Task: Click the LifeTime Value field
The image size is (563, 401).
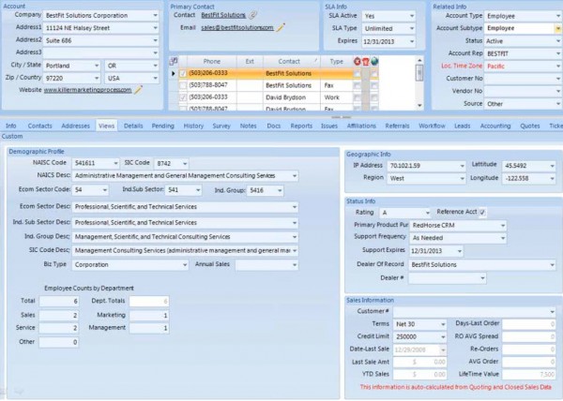Action: [529, 375]
